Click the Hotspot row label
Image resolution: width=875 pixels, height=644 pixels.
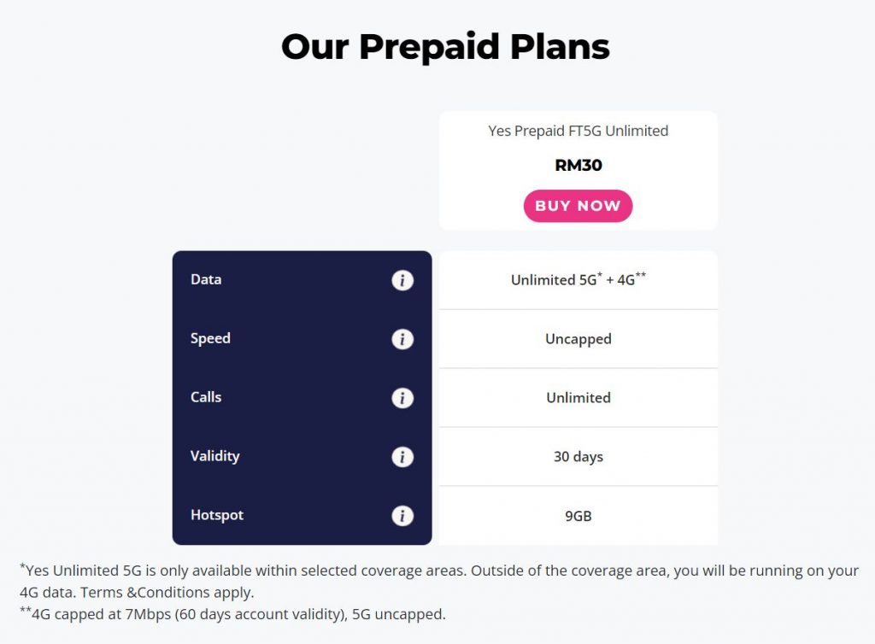coord(217,515)
